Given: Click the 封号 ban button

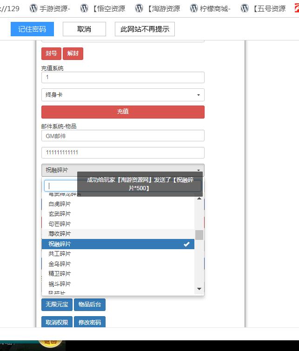Looking at the screenshot, I should 51,53.
